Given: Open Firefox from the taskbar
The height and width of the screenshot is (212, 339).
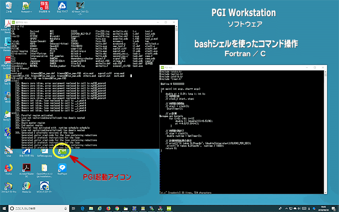Looking at the screenshot, I should (x=108, y=208).
